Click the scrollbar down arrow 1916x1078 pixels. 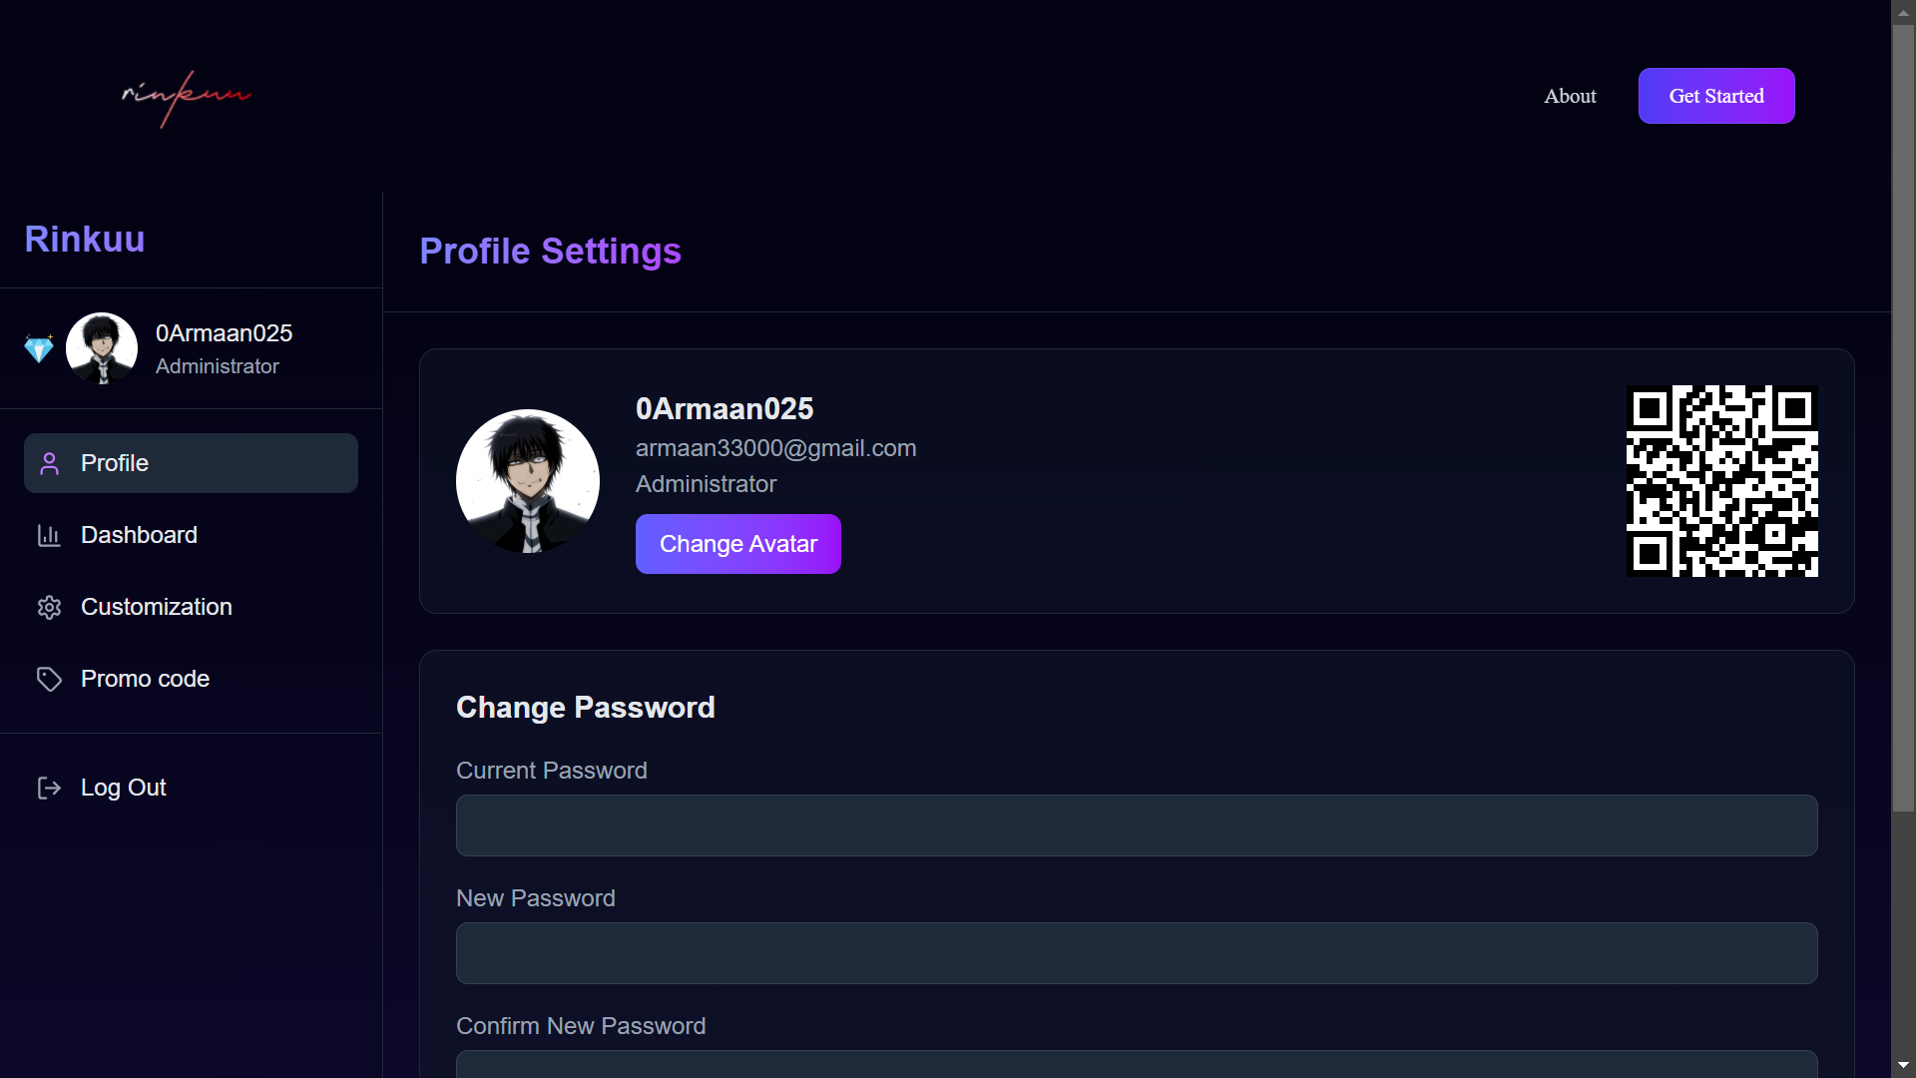point(1903,1065)
